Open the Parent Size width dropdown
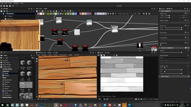 (128, 14)
